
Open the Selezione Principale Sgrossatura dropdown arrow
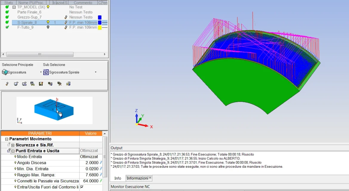pos(41,72)
